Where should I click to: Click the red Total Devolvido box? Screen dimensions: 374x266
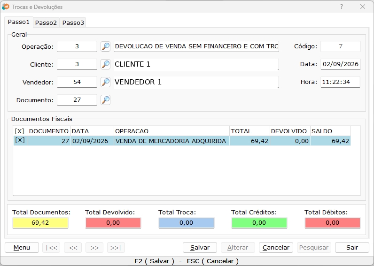(113, 223)
